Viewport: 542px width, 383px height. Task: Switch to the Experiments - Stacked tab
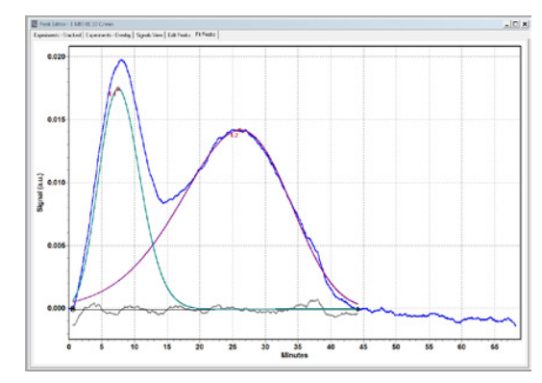(x=58, y=35)
